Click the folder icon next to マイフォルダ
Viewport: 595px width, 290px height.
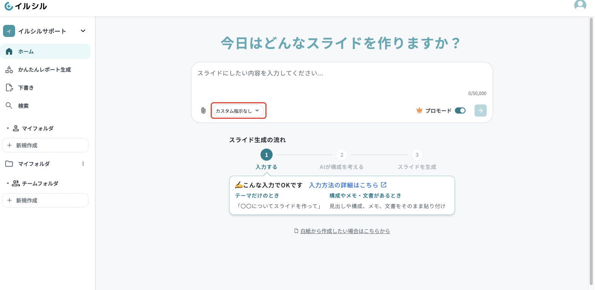click(9, 164)
